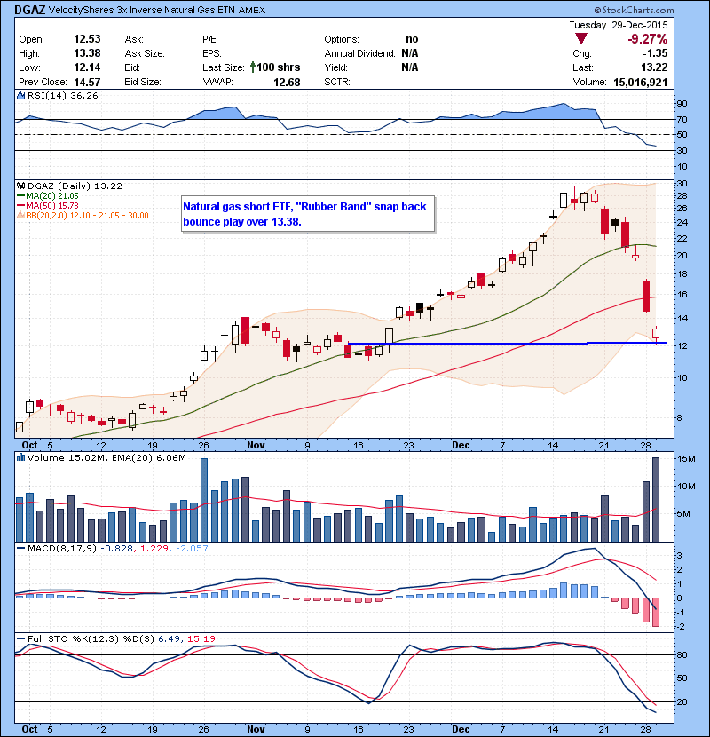Click the 20 level on the stochastic axis
Viewport: 710px width, 737px height.
pos(682,702)
